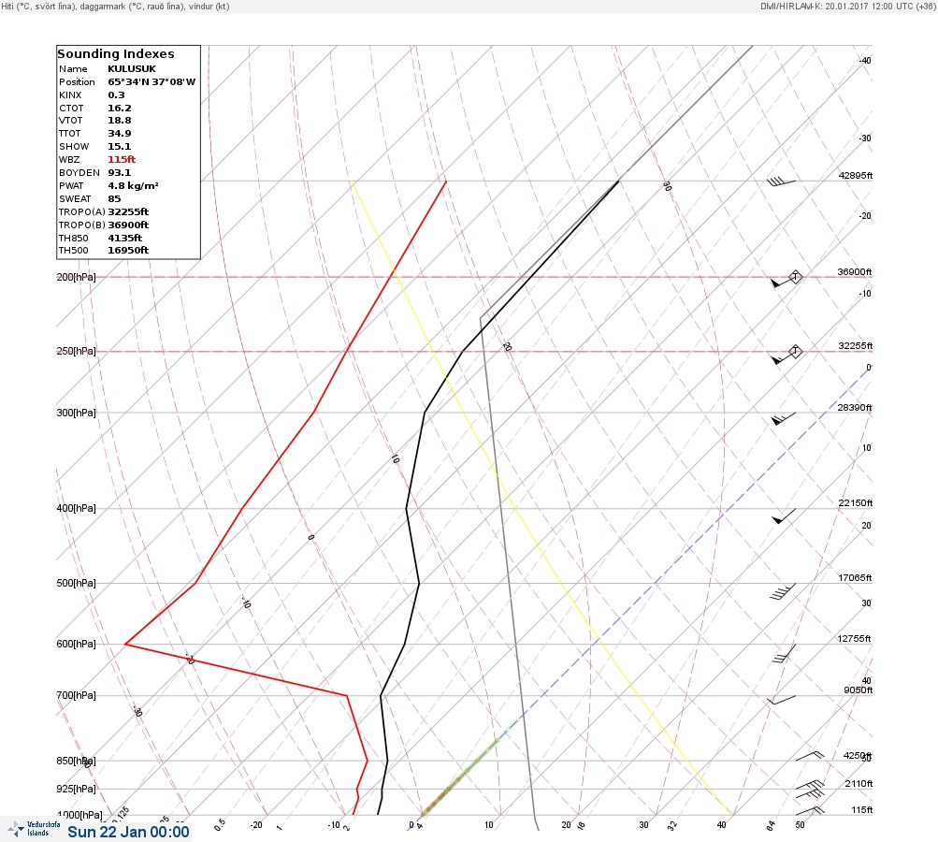Click the 500[hPa] pressure label
The height and width of the screenshot is (842, 938).
[x=76, y=584]
